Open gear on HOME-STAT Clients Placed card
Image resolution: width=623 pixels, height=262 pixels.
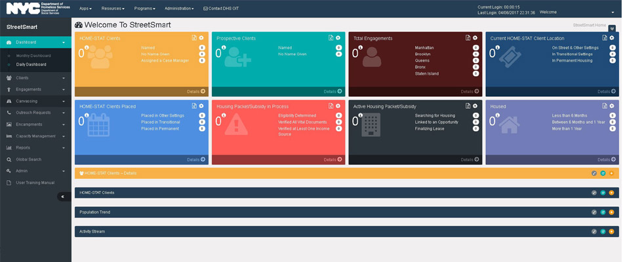coord(201,106)
